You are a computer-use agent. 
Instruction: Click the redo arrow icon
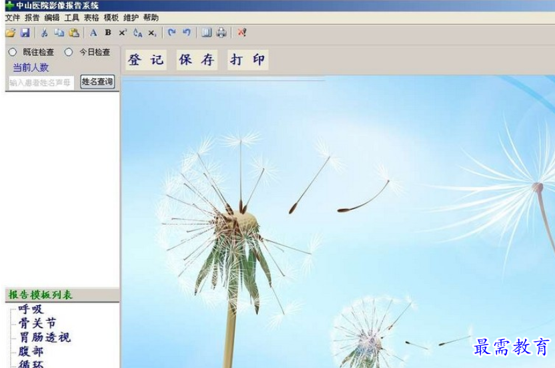(x=172, y=33)
